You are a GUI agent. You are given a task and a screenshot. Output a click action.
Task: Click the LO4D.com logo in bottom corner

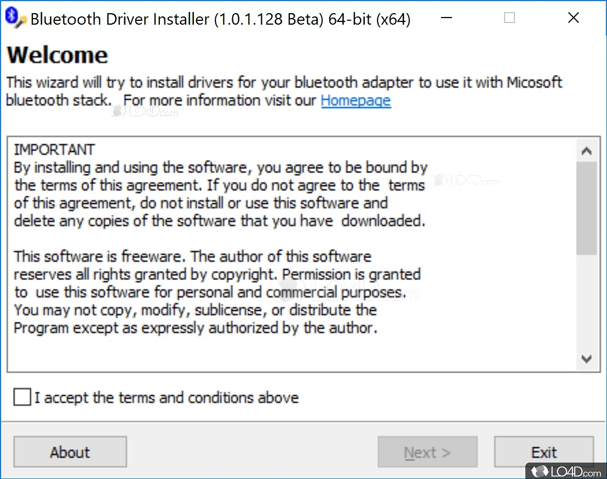565,470
